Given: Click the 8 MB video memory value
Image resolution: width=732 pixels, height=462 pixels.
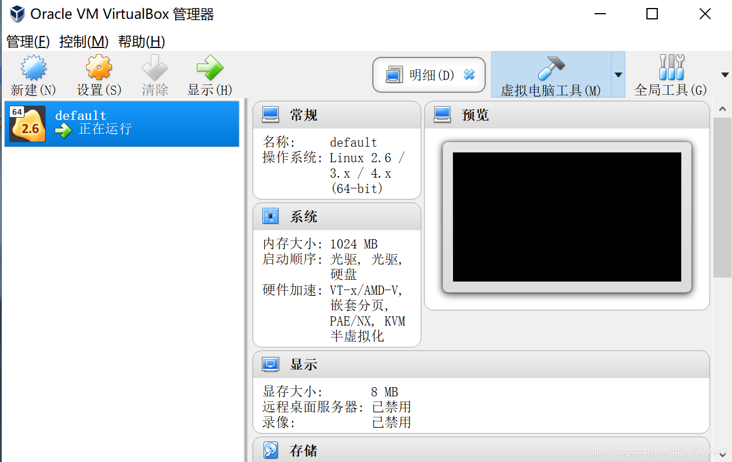Looking at the screenshot, I should point(385,392).
